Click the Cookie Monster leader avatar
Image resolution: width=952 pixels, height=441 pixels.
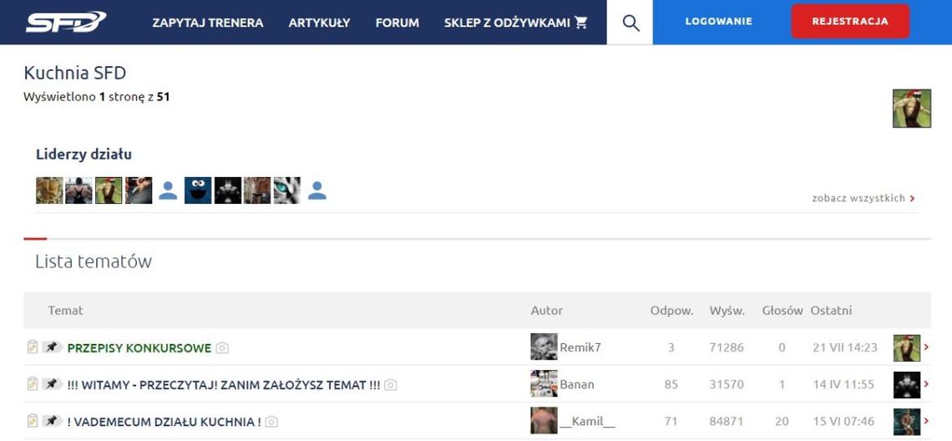pyautogui.click(x=198, y=190)
